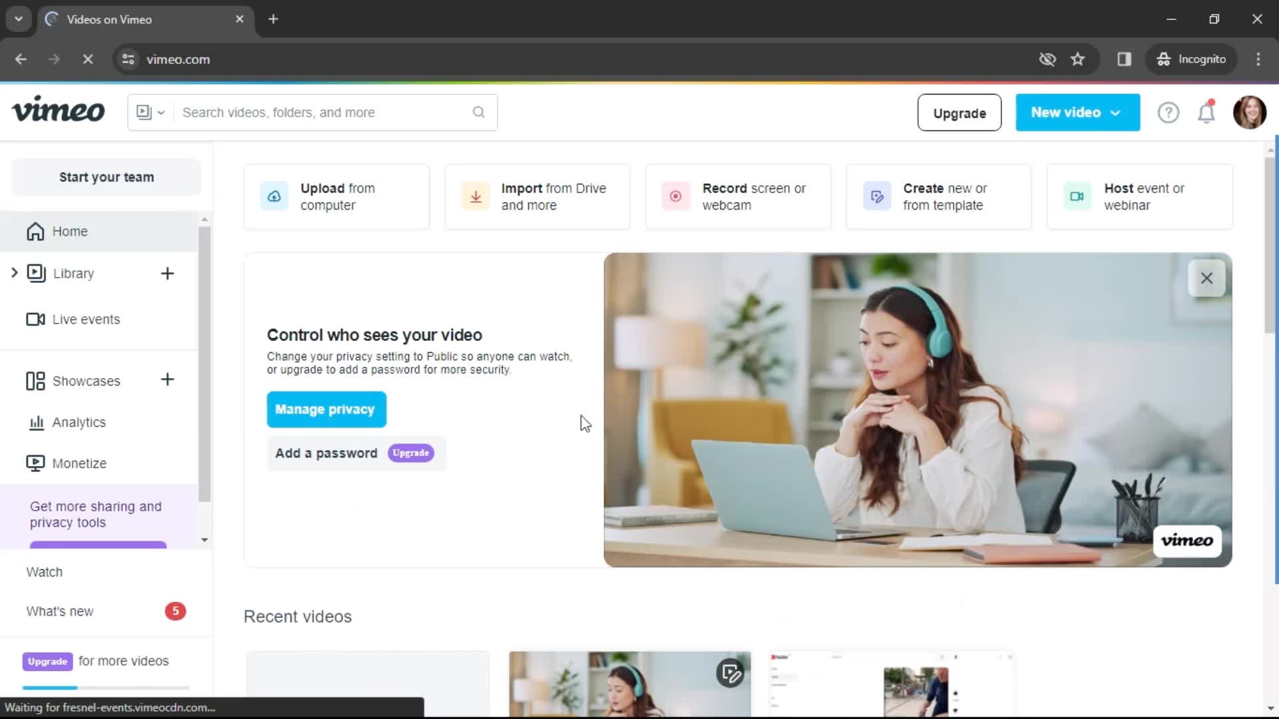Click the Upgrade button in header

[959, 113]
